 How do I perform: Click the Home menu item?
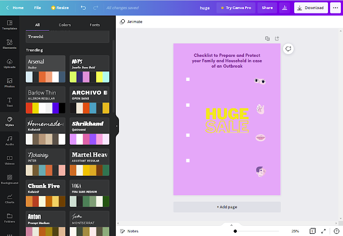[18, 8]
